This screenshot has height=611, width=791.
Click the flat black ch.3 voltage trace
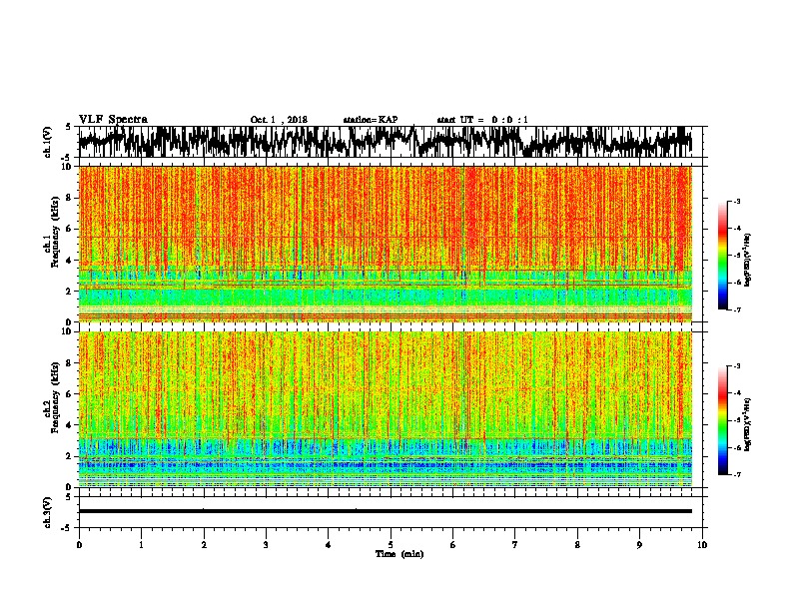click(385, 511)
